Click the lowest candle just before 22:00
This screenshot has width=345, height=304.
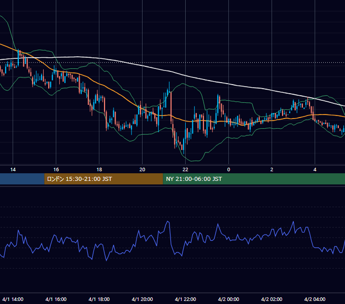pos(184,146)
